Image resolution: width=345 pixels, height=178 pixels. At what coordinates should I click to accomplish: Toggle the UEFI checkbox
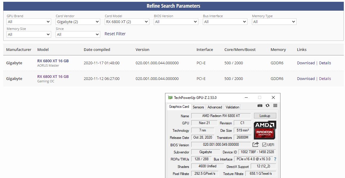(x=264, y=145)
